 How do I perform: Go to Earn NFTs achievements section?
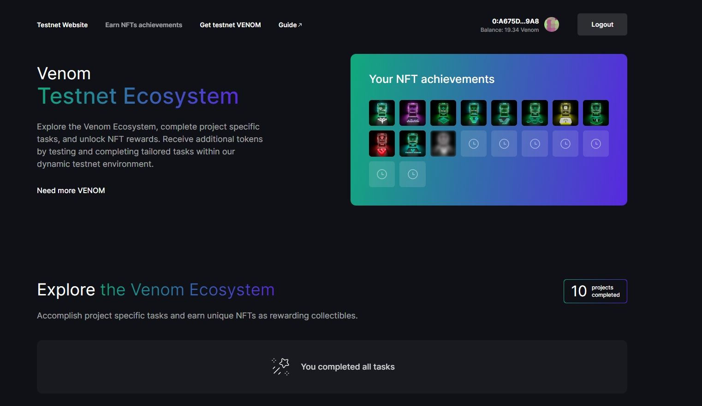coord(143,25)
